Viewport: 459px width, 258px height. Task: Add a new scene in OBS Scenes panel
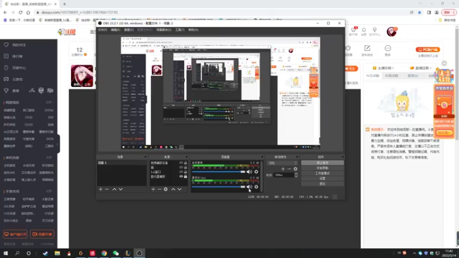(101, 189)
